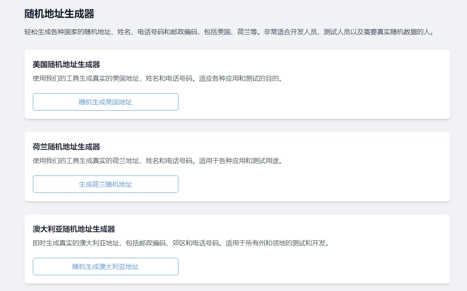Viewport: 467px width, 291px height.
Task: Click the description 使用我们的工具生成真实的荷兰地址
Action: pos(158,160)
